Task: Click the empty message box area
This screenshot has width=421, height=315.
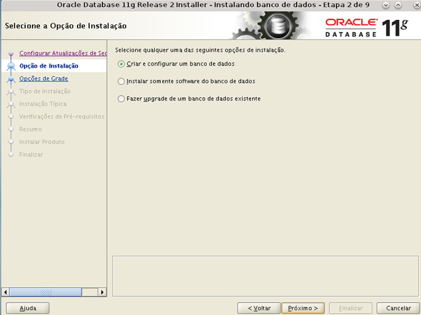Action: [265, 276]
